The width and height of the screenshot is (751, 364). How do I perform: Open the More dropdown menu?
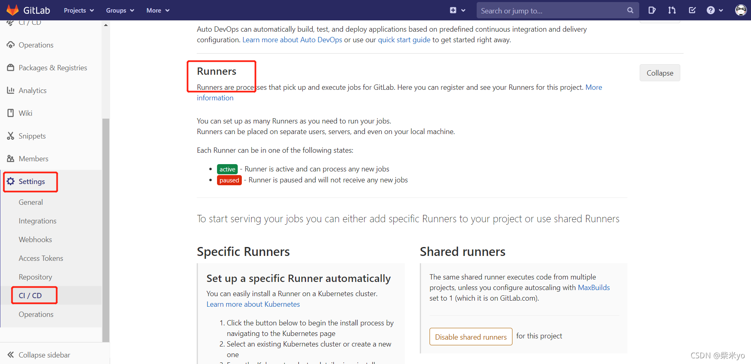[158, 11]
